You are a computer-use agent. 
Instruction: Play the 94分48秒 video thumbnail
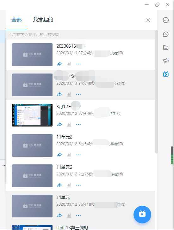click(32, 85)
